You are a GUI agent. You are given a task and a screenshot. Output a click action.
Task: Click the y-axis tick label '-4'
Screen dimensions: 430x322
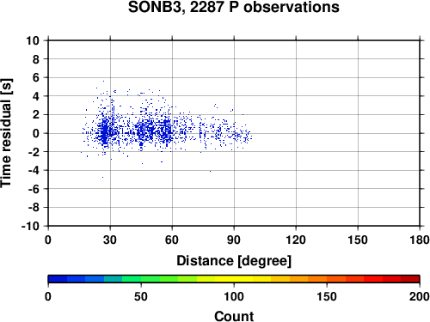click(x=34, y=170)
